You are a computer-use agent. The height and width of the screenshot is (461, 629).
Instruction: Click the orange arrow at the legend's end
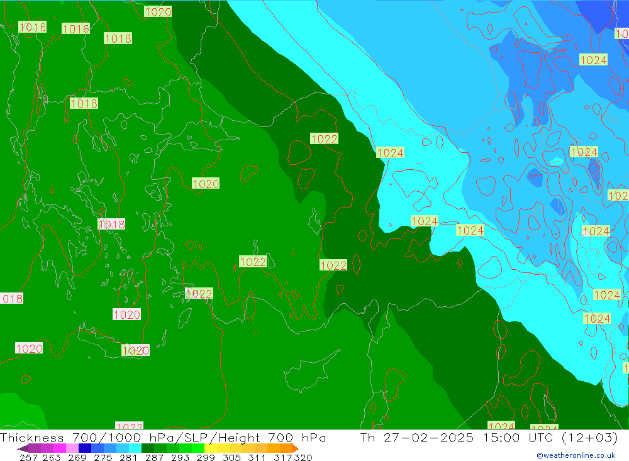click(296, 448)
